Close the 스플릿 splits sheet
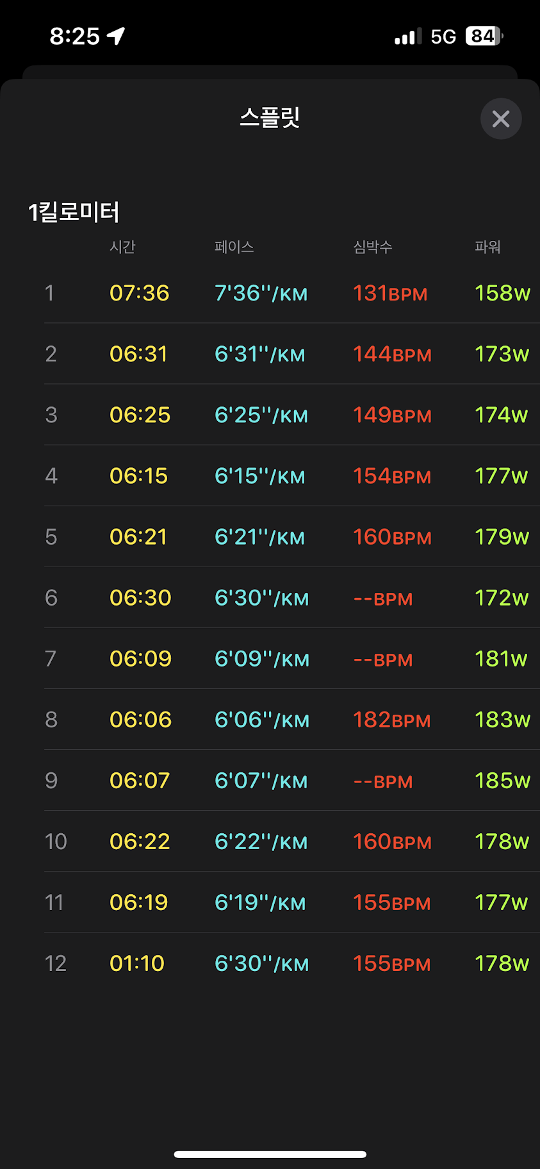Screen dimensions: 540x1169 point(501,119)
